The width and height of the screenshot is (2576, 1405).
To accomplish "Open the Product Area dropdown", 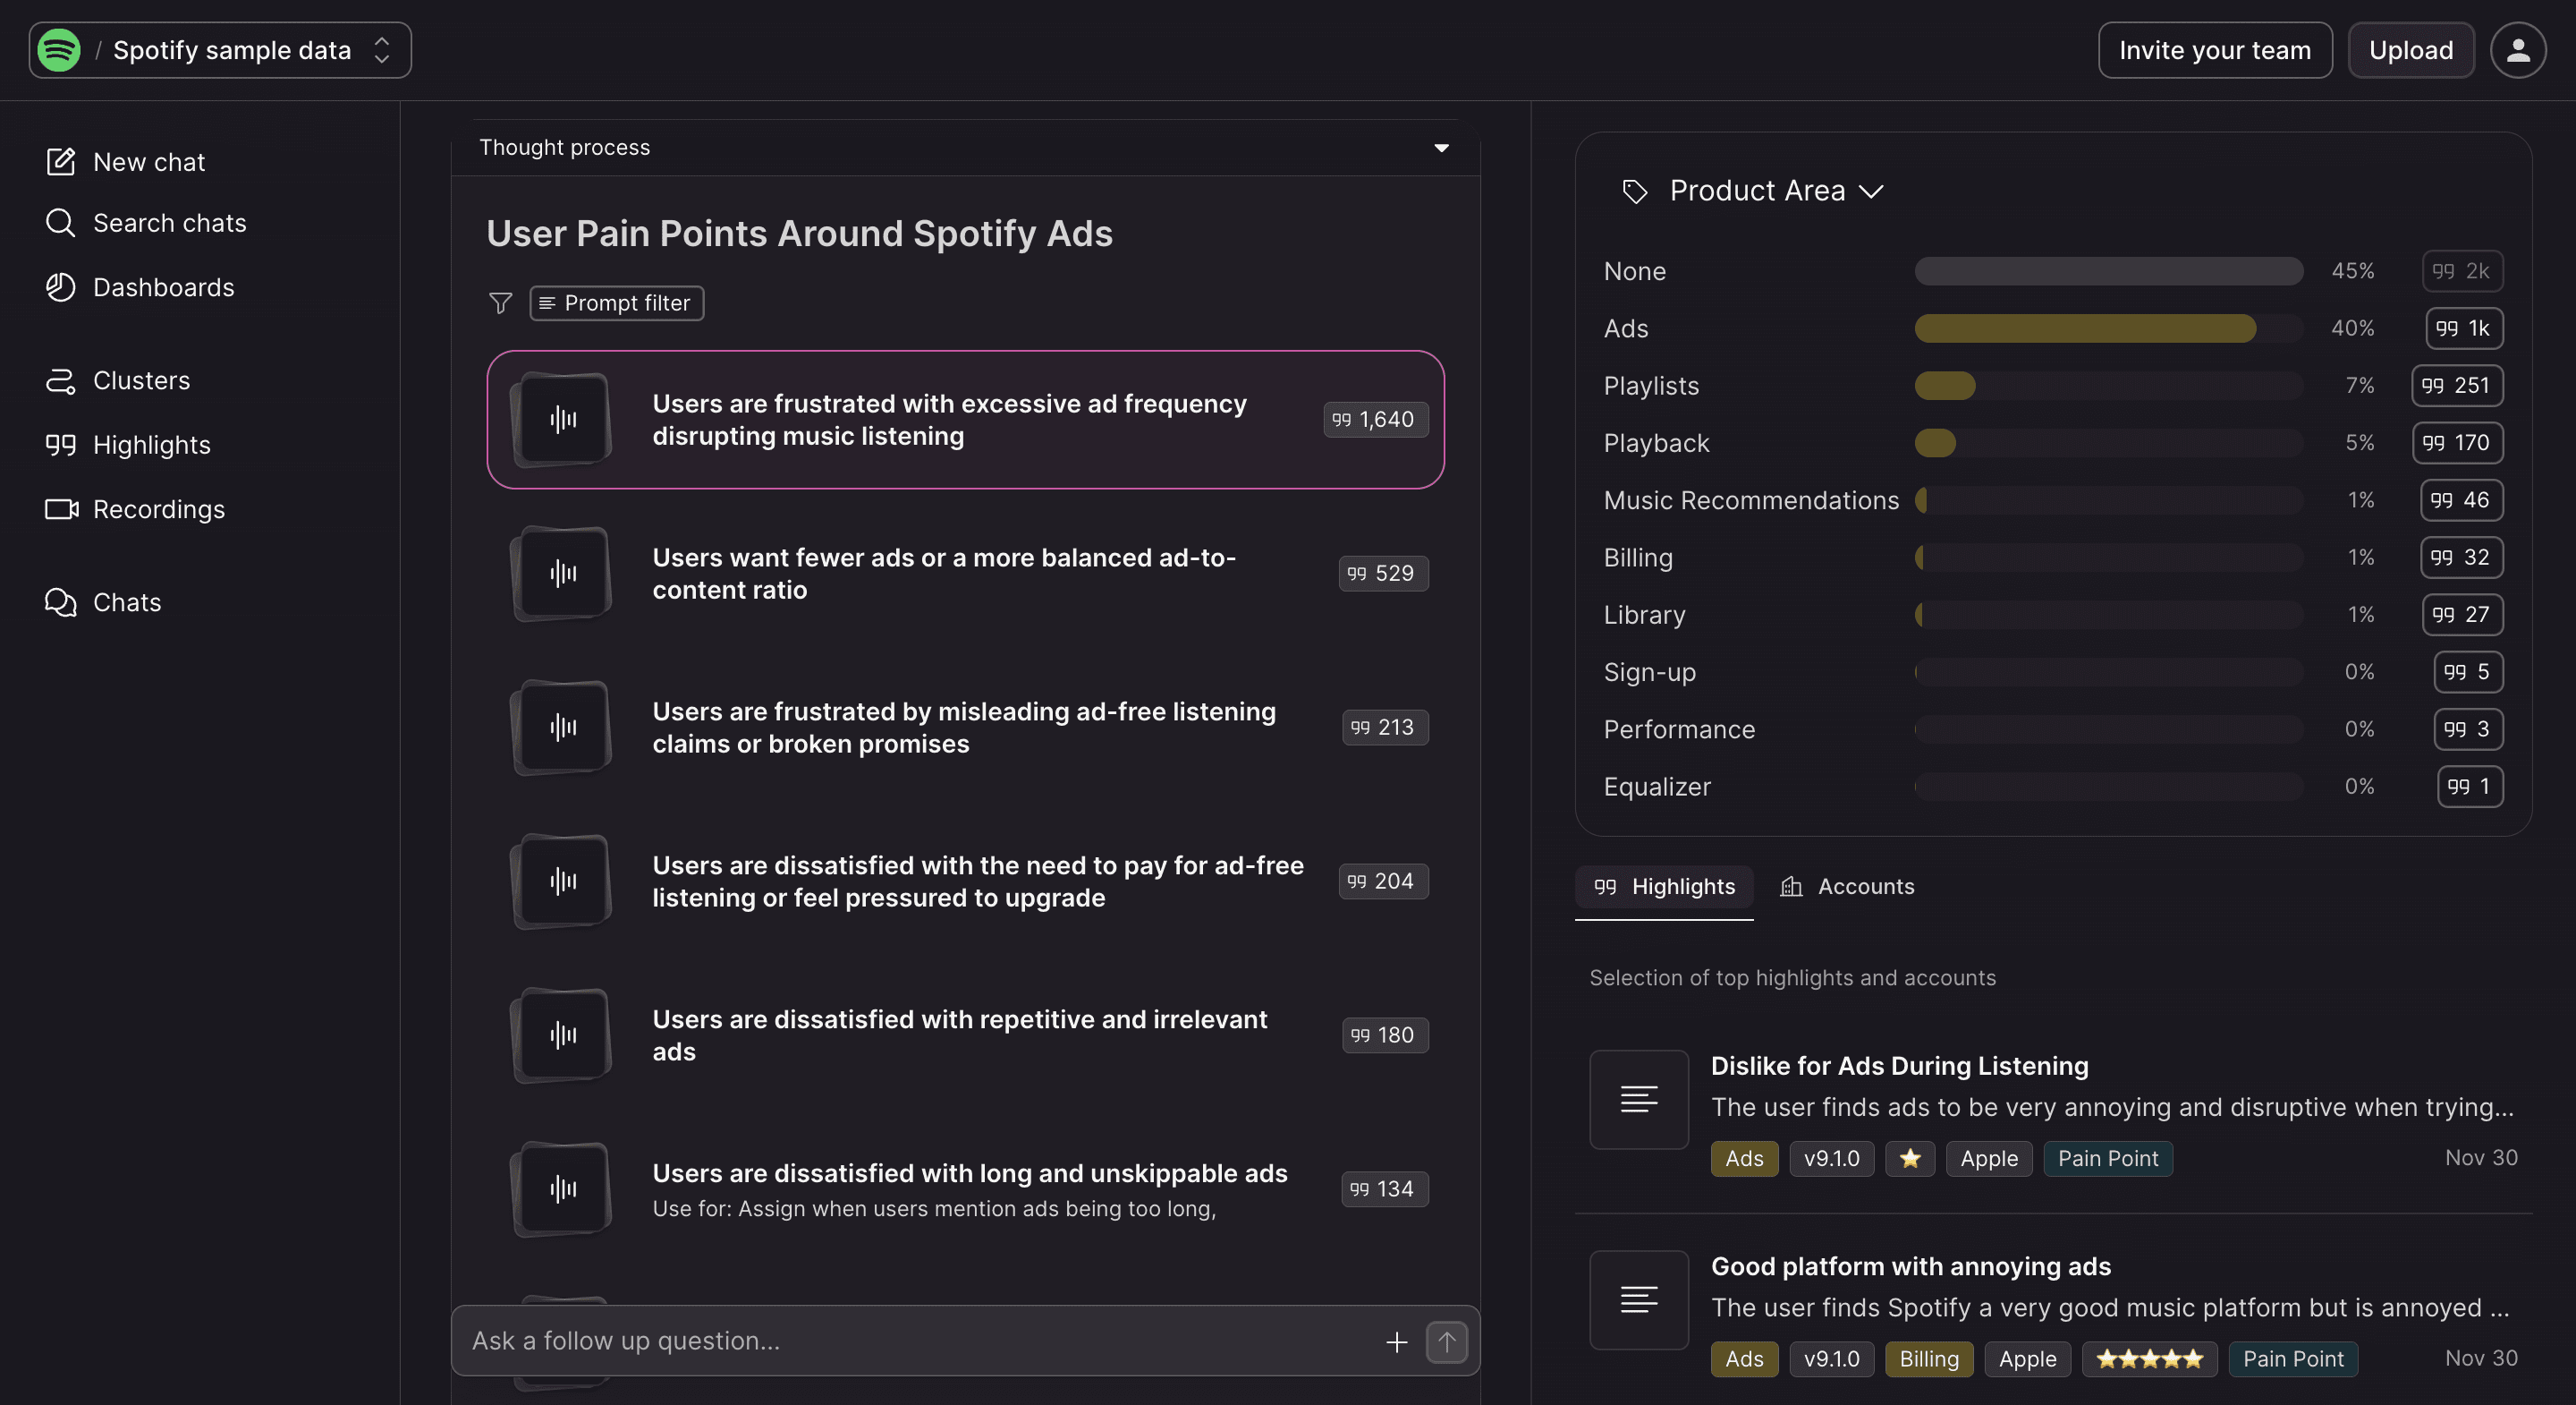I will pyautogui.click(x=1776, y=192).
